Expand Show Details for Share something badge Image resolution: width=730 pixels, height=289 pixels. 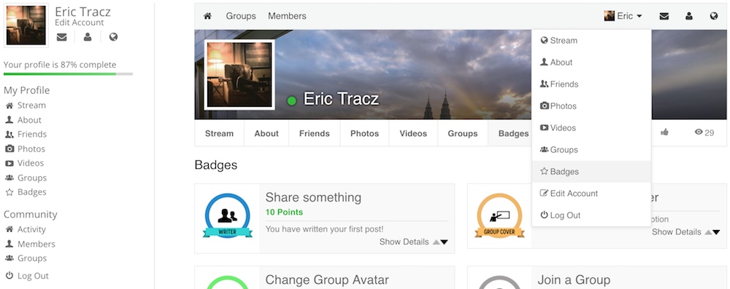(x=413, y=242)
